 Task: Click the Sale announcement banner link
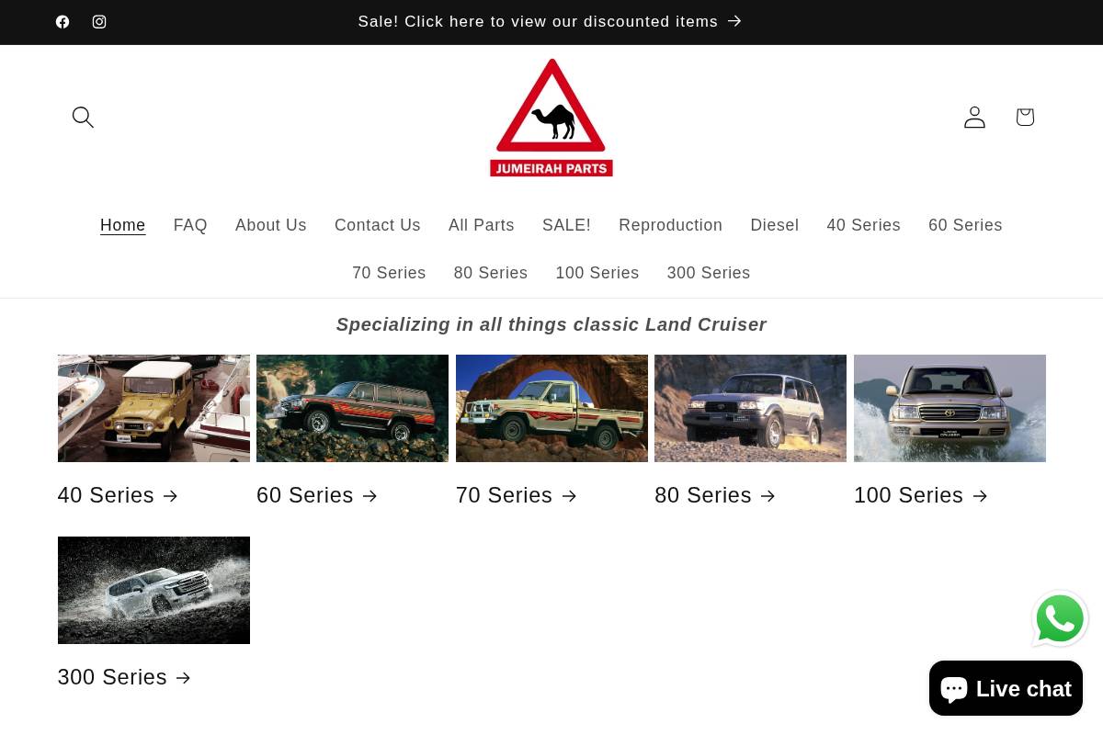[550, 21]
